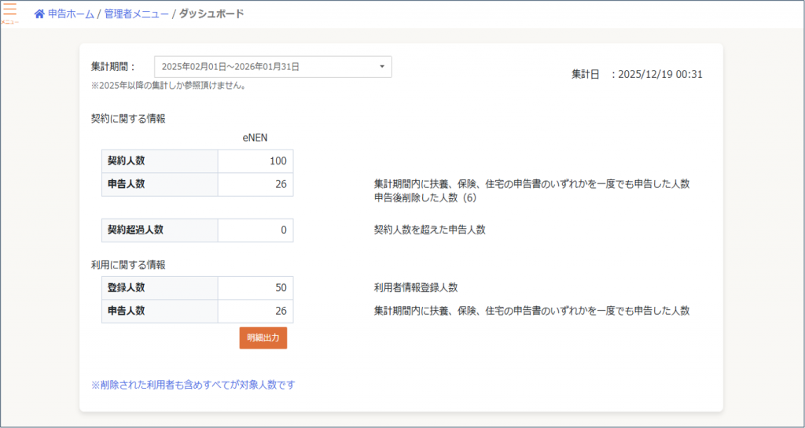The image size is (805, 428).
Task: Click the 登録人数 value cell showing 50
Action: point(255,288)
